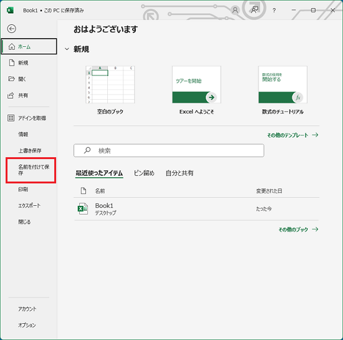Open the 新規 page from the sidebar

(23, 63)
